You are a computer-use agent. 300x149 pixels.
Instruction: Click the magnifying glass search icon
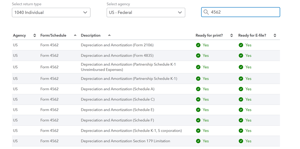coord(206,12)
